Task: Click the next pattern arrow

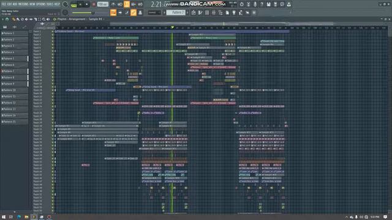Action: tap(187, 12)
